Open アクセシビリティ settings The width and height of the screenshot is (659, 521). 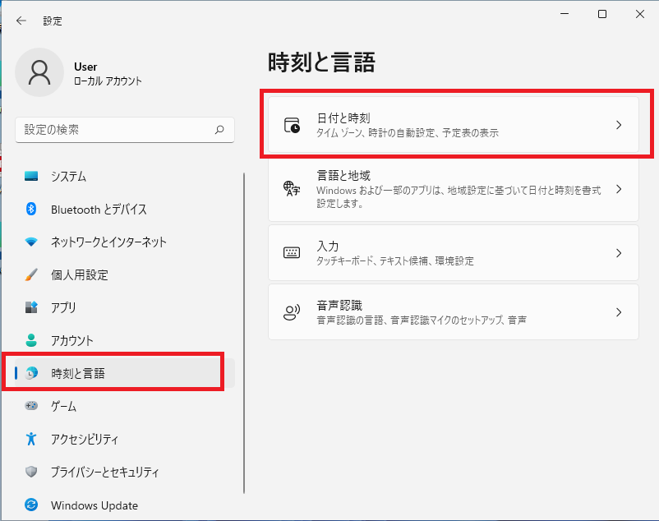[x=124, y=439]
